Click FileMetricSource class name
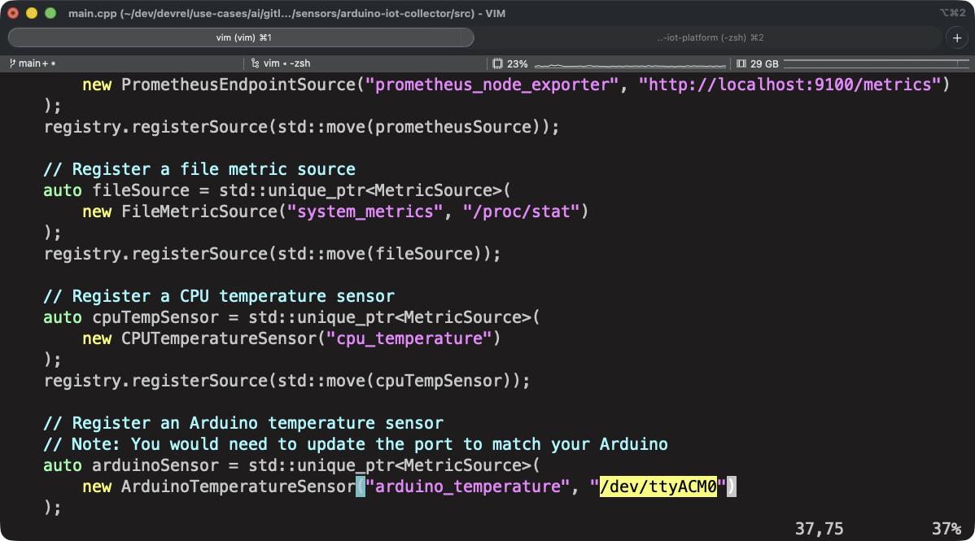The image size is (975, 541). 199,212
